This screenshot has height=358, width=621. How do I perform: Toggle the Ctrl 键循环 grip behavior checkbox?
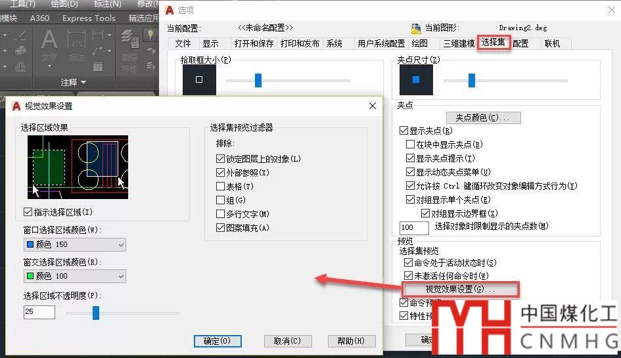[411, 186]
